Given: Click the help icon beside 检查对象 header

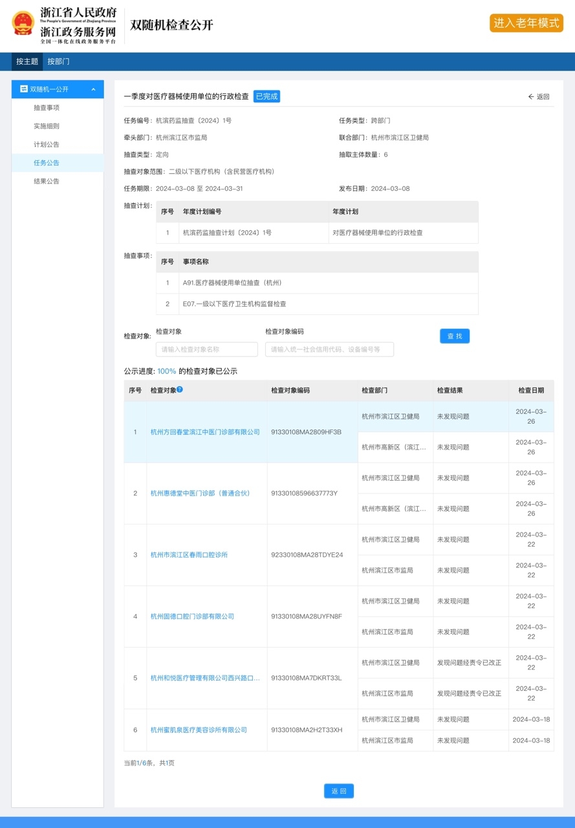Looking at the screenshot, I should coord(180,389).
